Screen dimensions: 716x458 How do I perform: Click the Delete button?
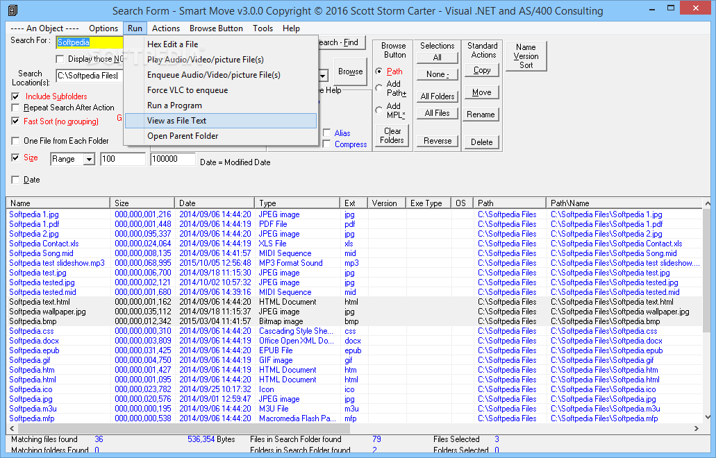pyautogui.click(x=482, y=142)
